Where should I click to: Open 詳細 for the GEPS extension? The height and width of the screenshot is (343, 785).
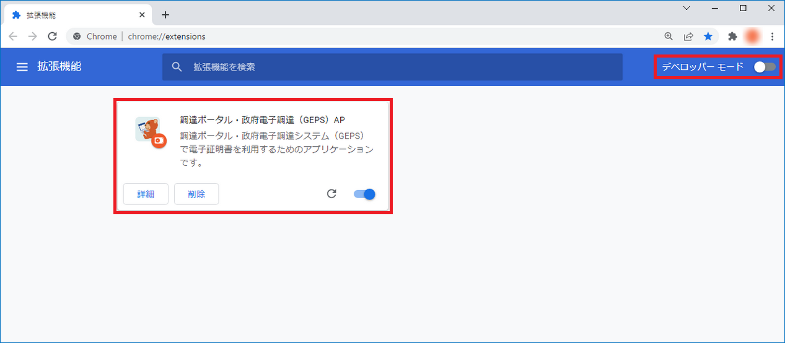pyautogui.click(x=146, y=194)
